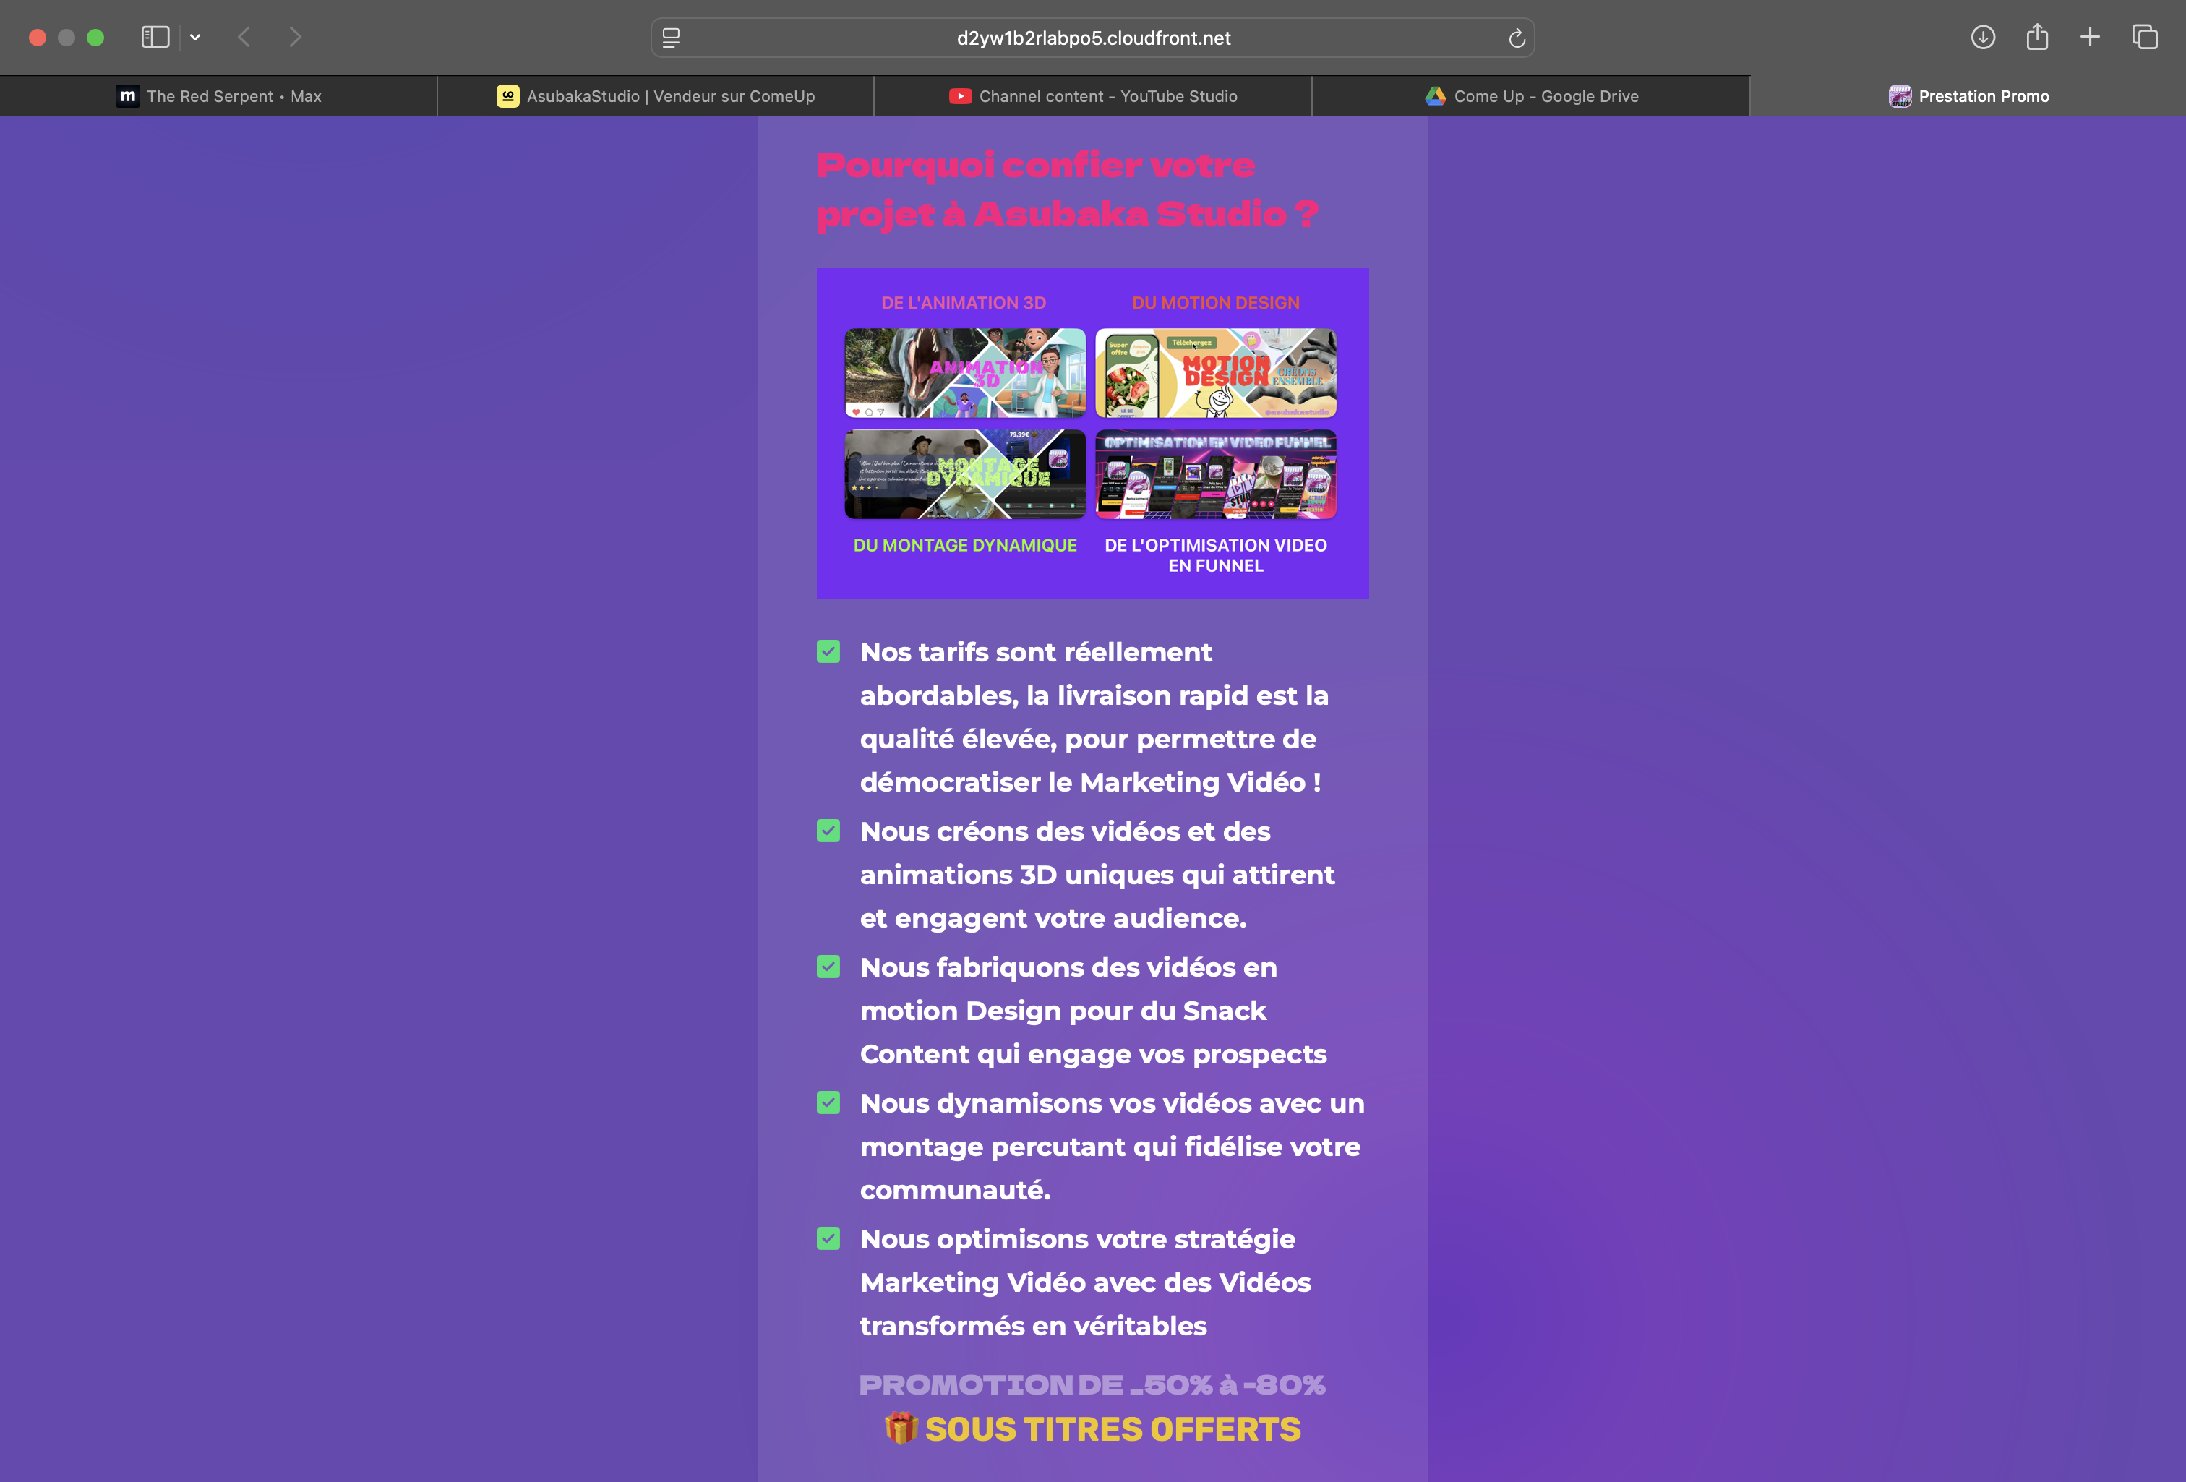The width and height of the screenshot is (2186, 1482).
Task: Click the green check beside Nous dynamisons
Action: coord(828,1102)
